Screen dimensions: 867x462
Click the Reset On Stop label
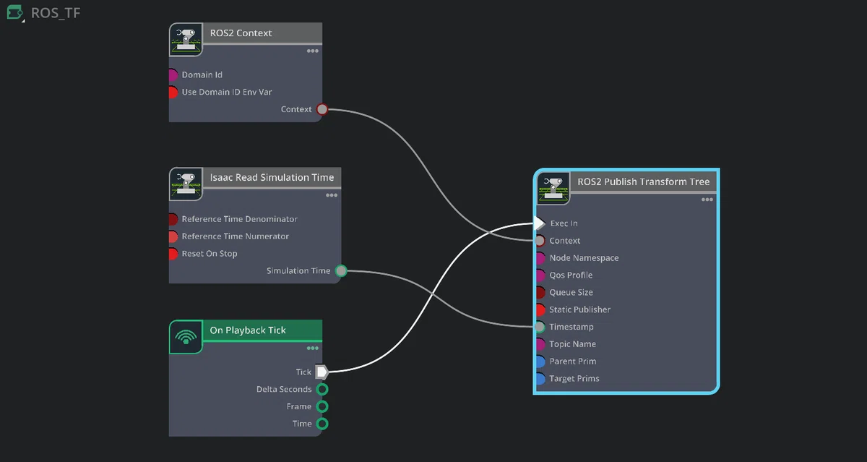[210, 254]
